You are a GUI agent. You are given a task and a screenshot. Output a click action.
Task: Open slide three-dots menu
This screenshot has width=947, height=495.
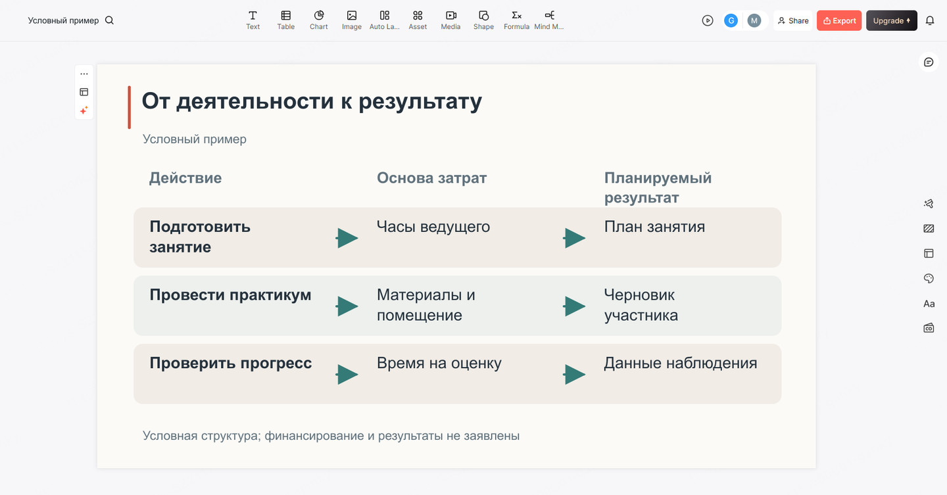pos(84,74)
